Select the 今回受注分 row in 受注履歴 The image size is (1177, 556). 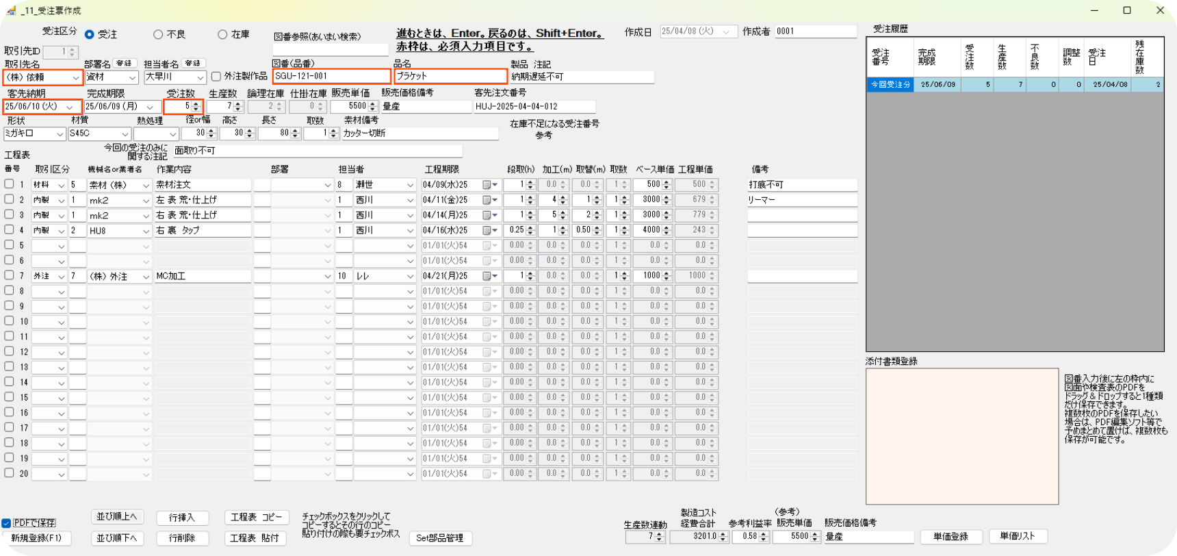[x=890, y=85]
